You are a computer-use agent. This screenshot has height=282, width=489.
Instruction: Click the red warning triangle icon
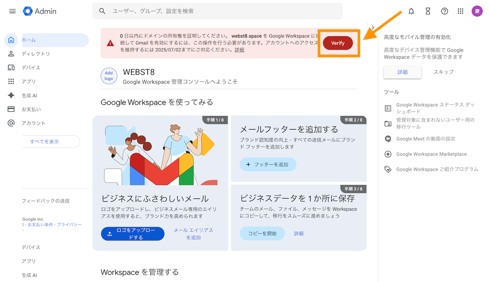[x=110, y=43]
